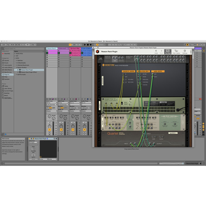
Task: Open track 3 Audio To dropdown
Action: point(75,111)
